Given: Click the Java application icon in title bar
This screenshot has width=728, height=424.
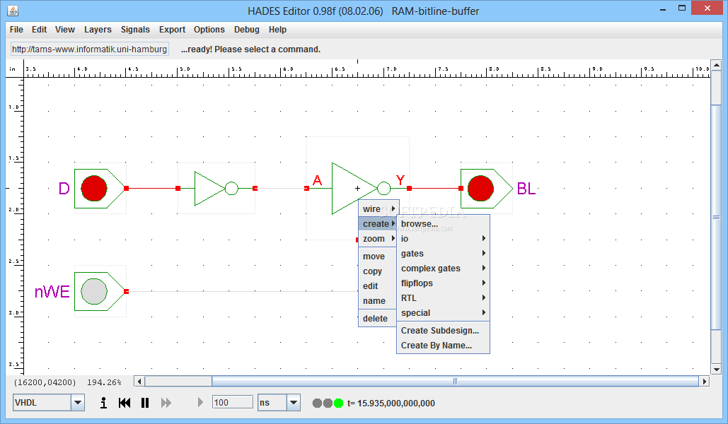Looking at the screenshot, I should [x=13, y=10].
